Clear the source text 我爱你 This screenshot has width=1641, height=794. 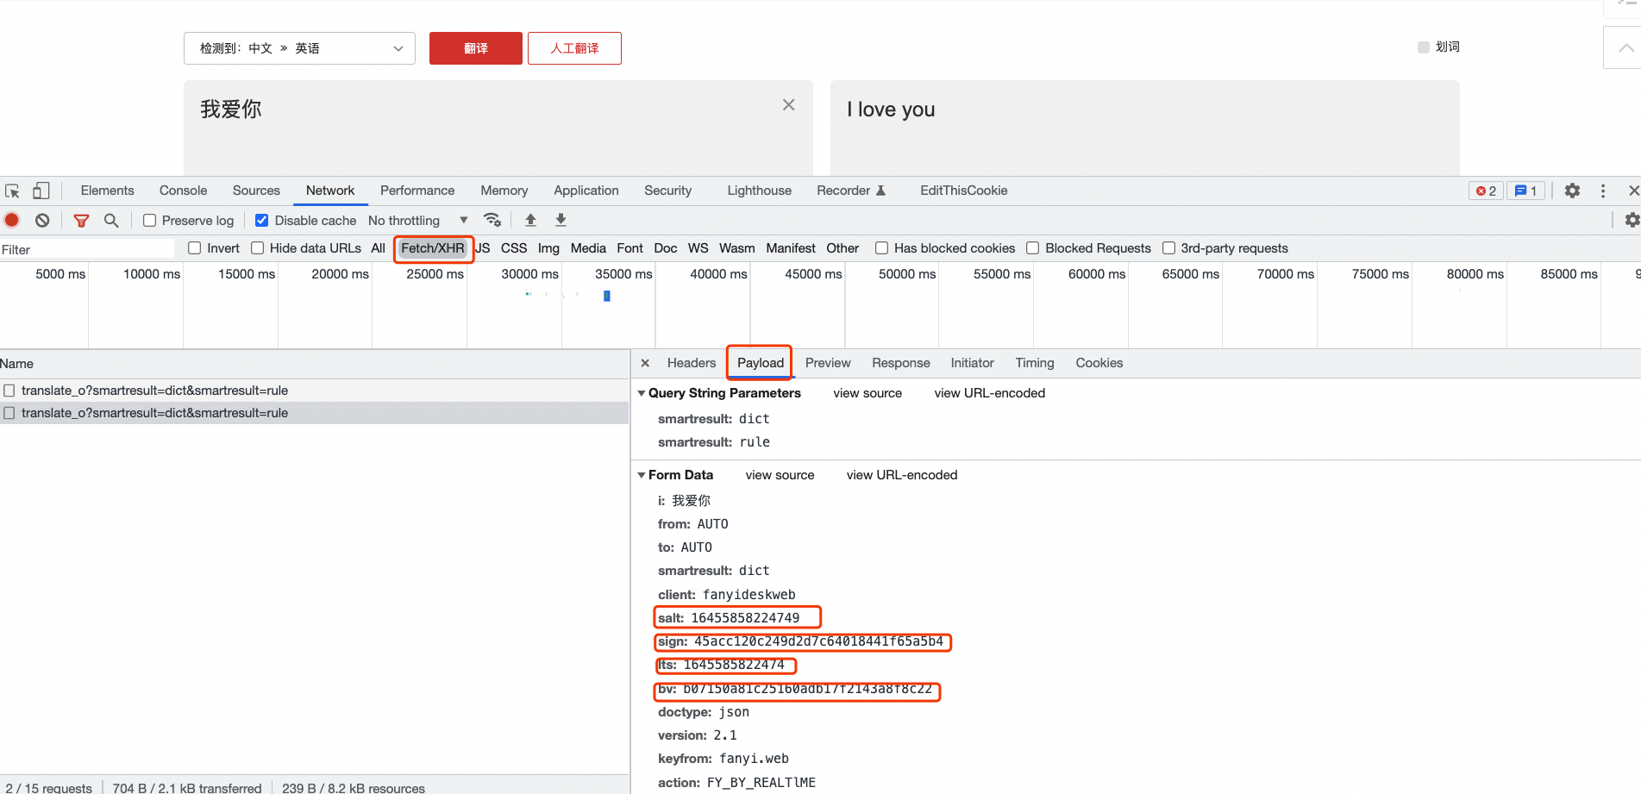pyautogui.click(x=788, y=104)
